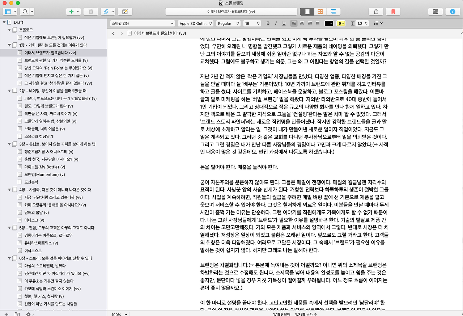Image resolution: width=463 pixels, height=316 pixels.
Task: Enter composition mode
Action: [x=435, y=11]
